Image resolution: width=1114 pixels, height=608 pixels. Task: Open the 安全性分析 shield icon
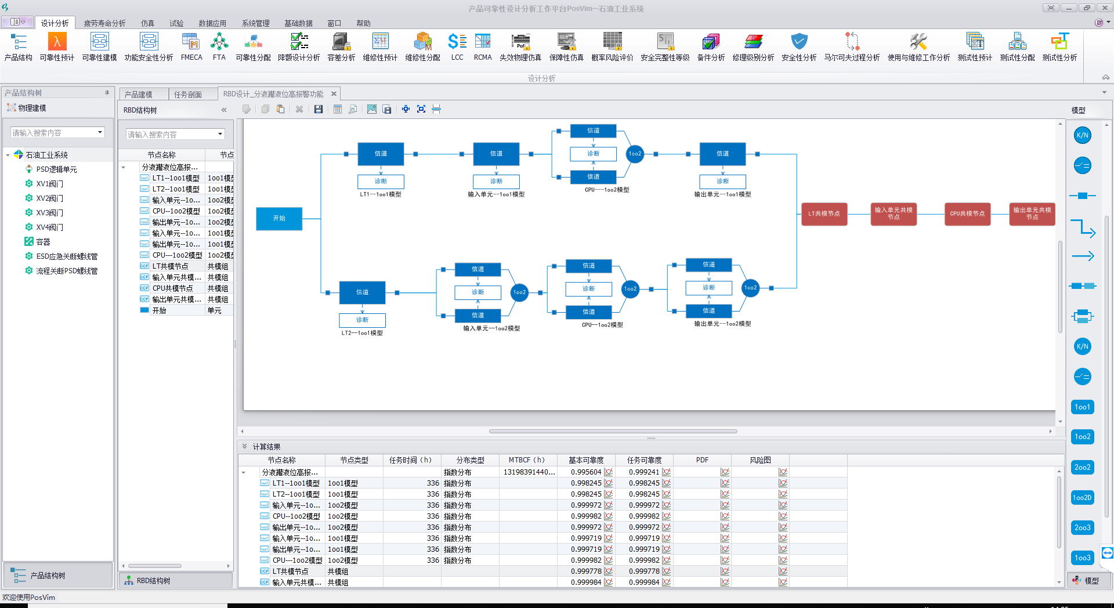point(799,47)
